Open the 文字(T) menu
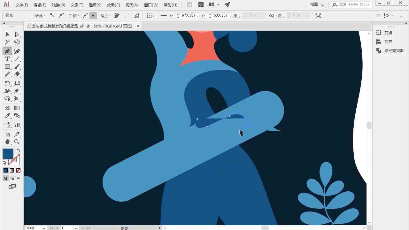 click(x=77, y=5)
